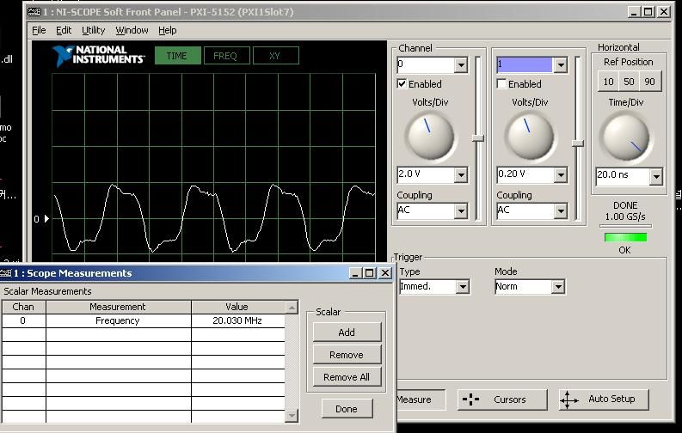Set Ref Position to 10
The width and height of the screenshot is (682, 433).
609,82
